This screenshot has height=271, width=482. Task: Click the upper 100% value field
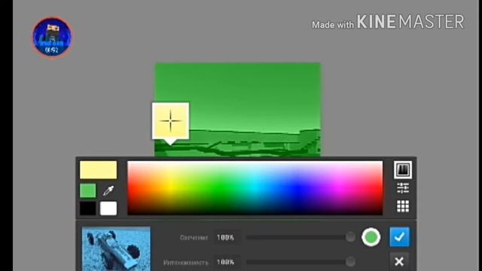[227, 237]
